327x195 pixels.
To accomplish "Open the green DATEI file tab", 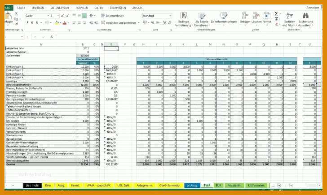I will 9,8.
